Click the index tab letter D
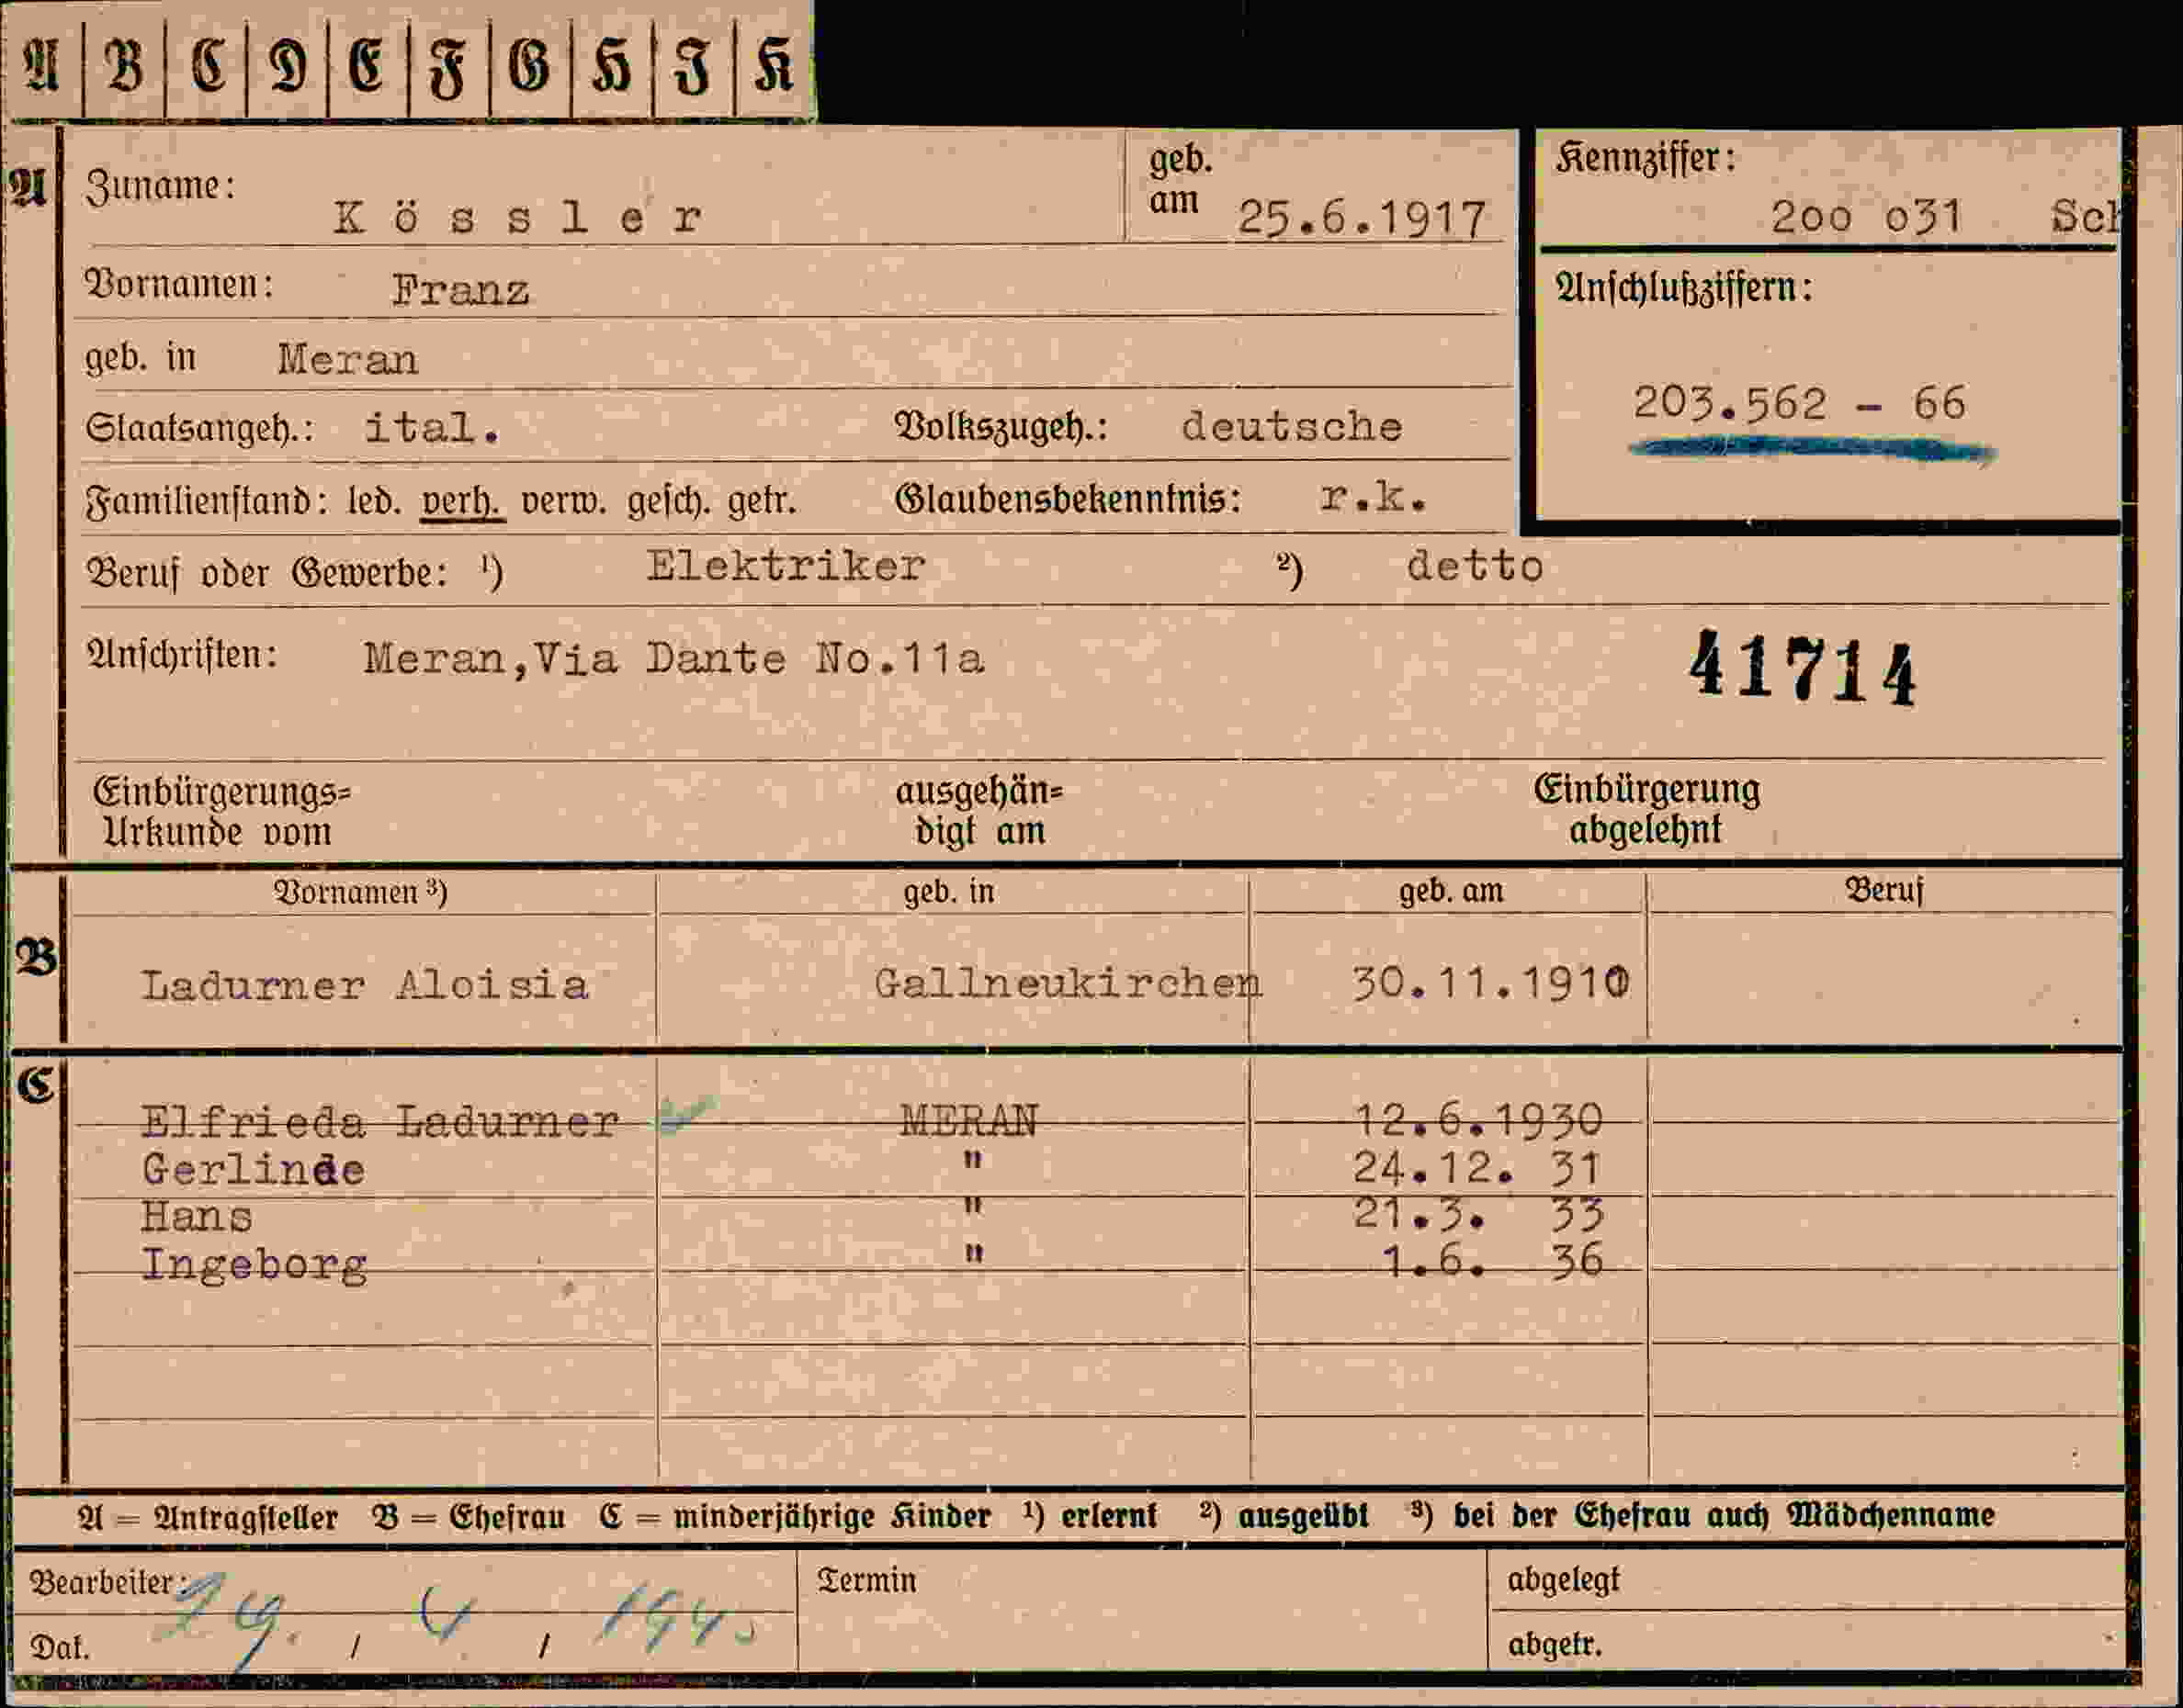The image size is (2183, 1708). [288, 65]
